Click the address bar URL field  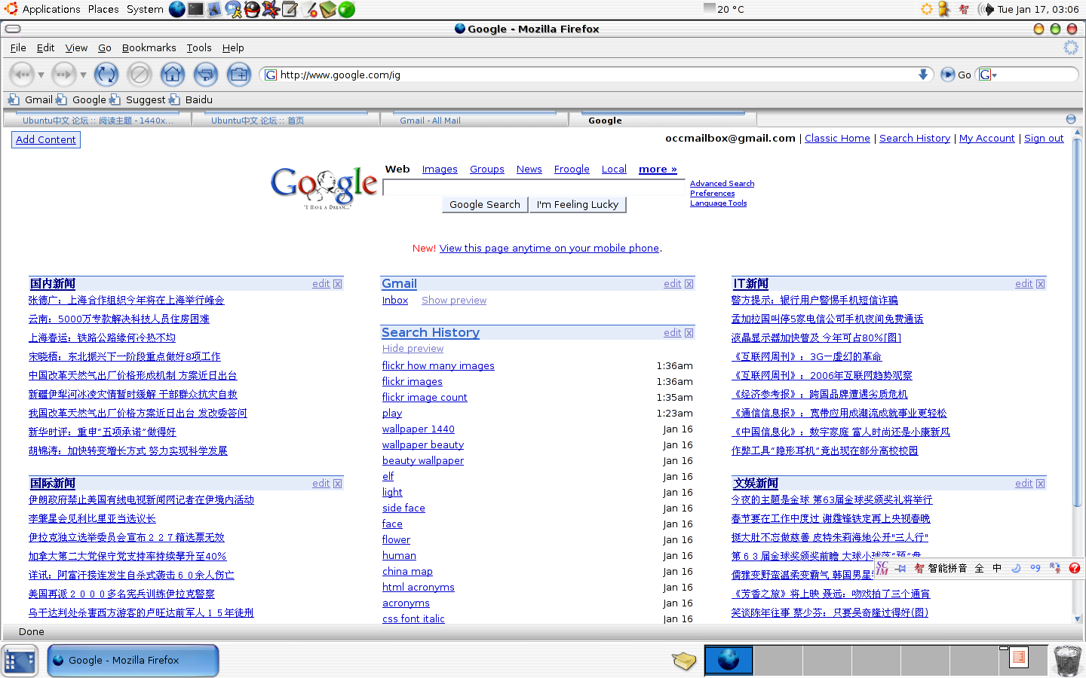pos(596,75)
